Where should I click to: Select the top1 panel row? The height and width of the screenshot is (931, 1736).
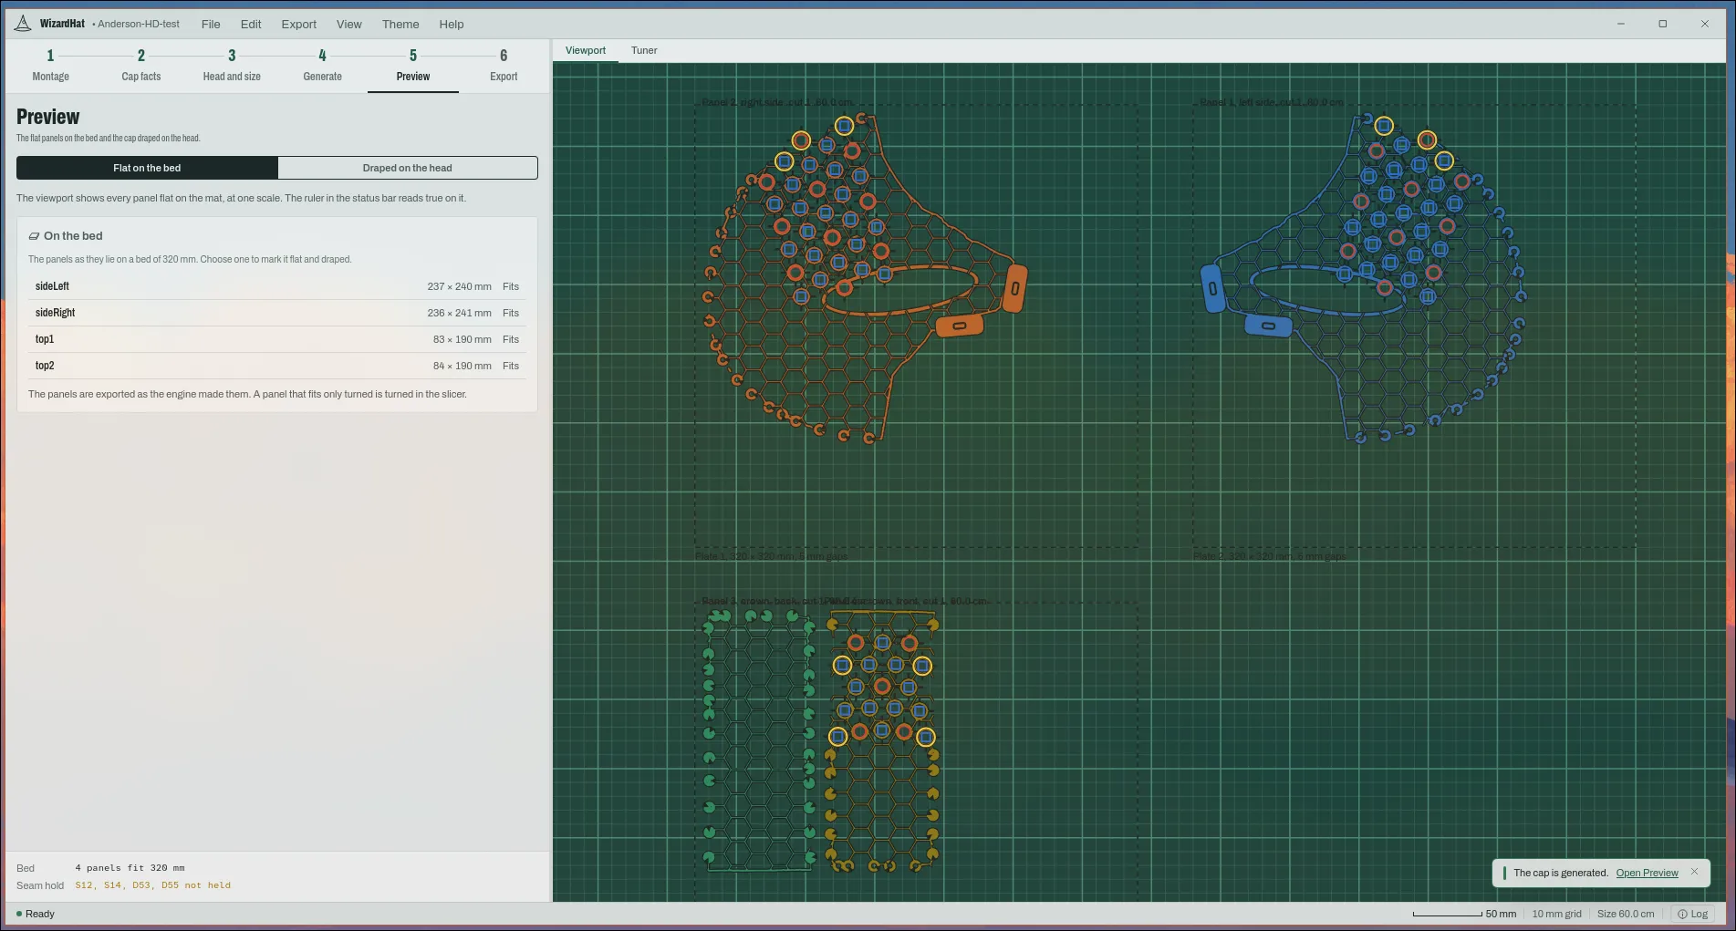pyautogui.click(x=276, y=339)
